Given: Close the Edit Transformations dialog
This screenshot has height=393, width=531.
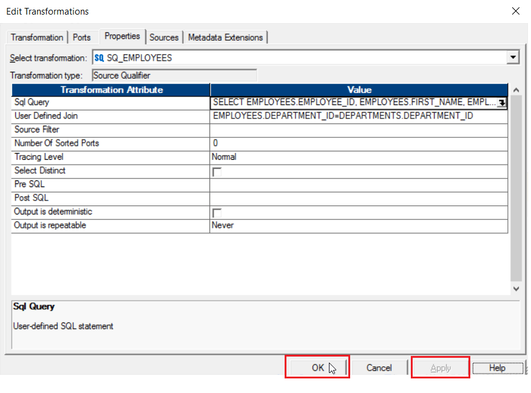Looking at the screenshot, I should point(515,11).
